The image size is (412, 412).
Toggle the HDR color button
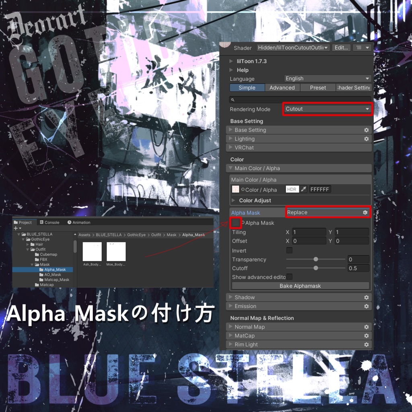292,189
